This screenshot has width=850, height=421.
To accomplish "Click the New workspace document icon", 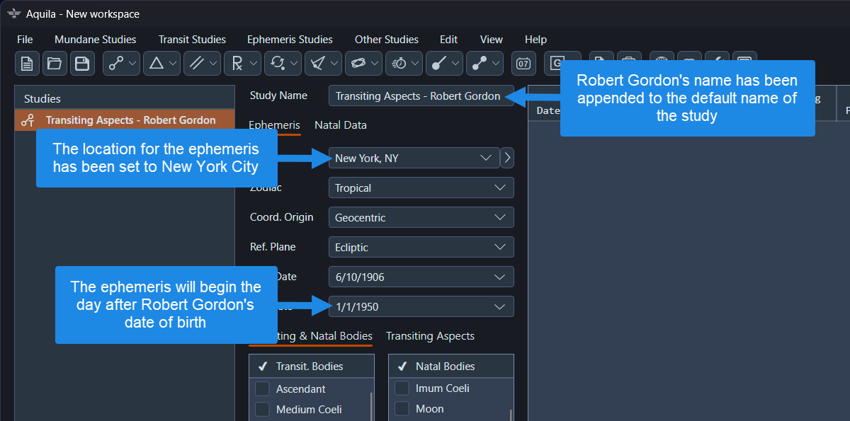I will 27,64.
